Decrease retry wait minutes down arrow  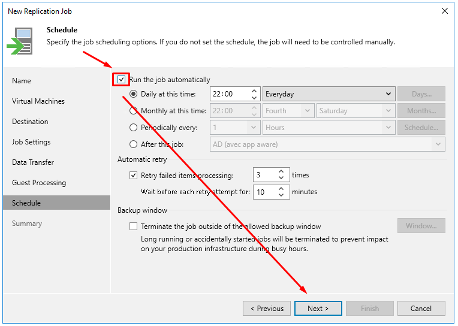(281, 195)
